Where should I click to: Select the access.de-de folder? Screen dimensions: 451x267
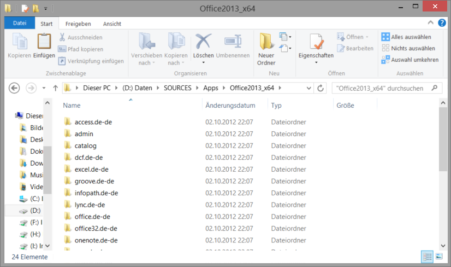point(93,122)
